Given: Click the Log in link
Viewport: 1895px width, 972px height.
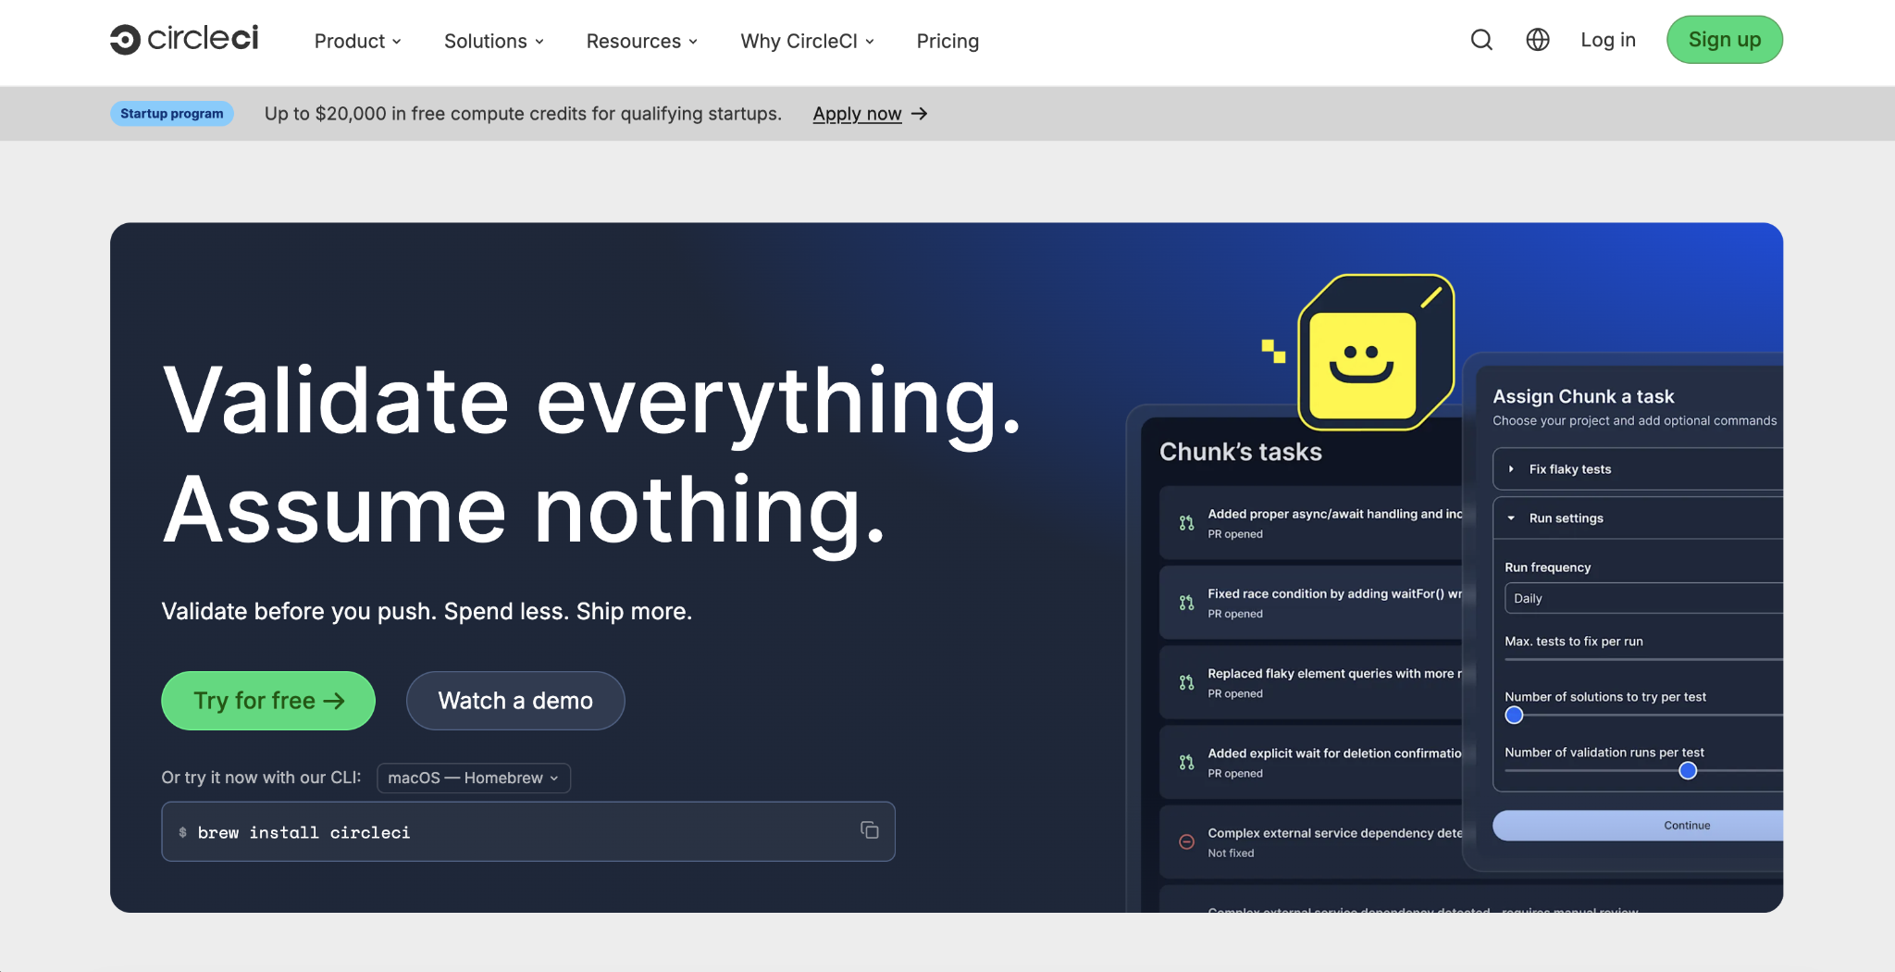Looking at the screenshot, I should coord(1608,40).
